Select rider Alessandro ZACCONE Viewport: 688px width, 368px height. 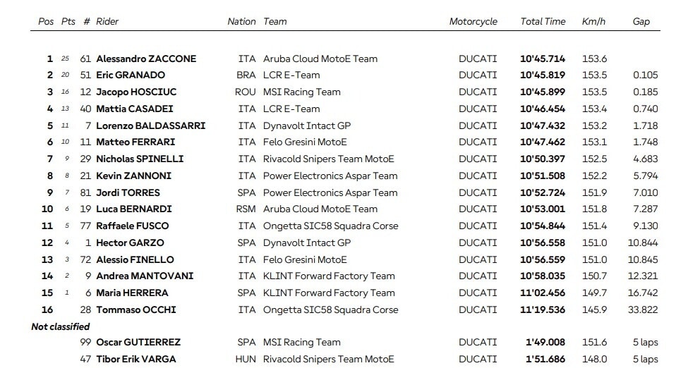click(146, 59)
